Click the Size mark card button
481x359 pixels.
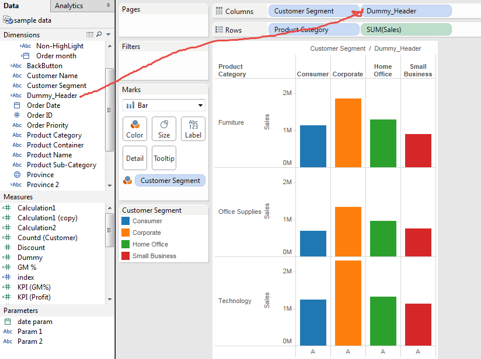(x=164, y=129)
